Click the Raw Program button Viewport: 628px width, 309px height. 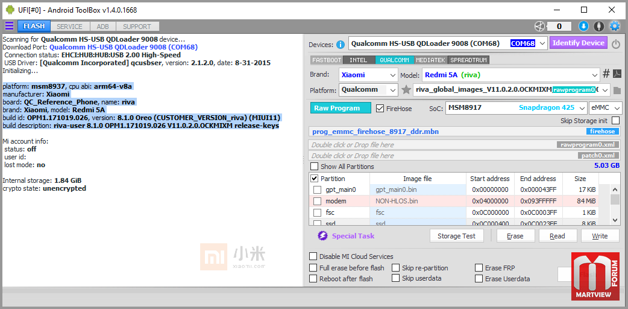tap(341, 108)
